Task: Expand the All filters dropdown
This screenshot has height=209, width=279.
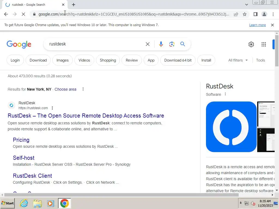Action: click(238, 60)
